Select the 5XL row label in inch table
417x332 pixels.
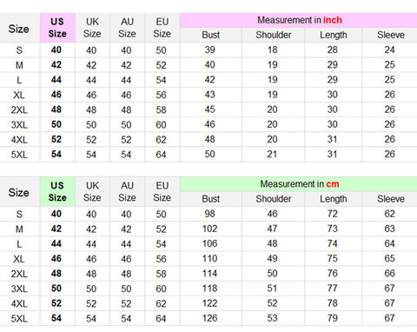[x=19, y=155]
